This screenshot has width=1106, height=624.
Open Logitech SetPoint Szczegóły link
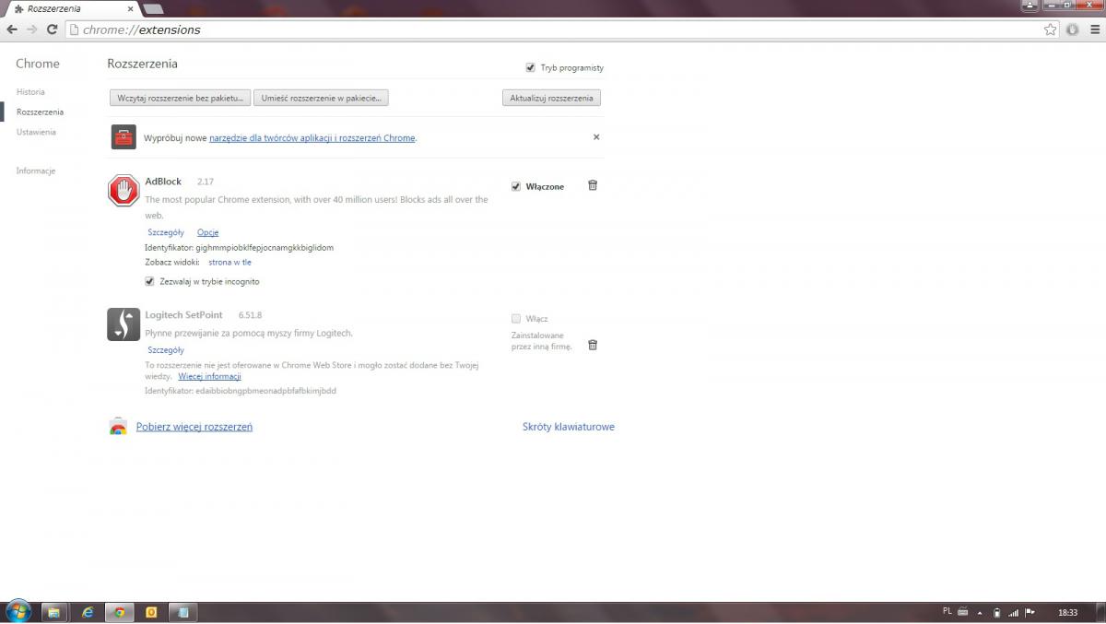point(166,350)
